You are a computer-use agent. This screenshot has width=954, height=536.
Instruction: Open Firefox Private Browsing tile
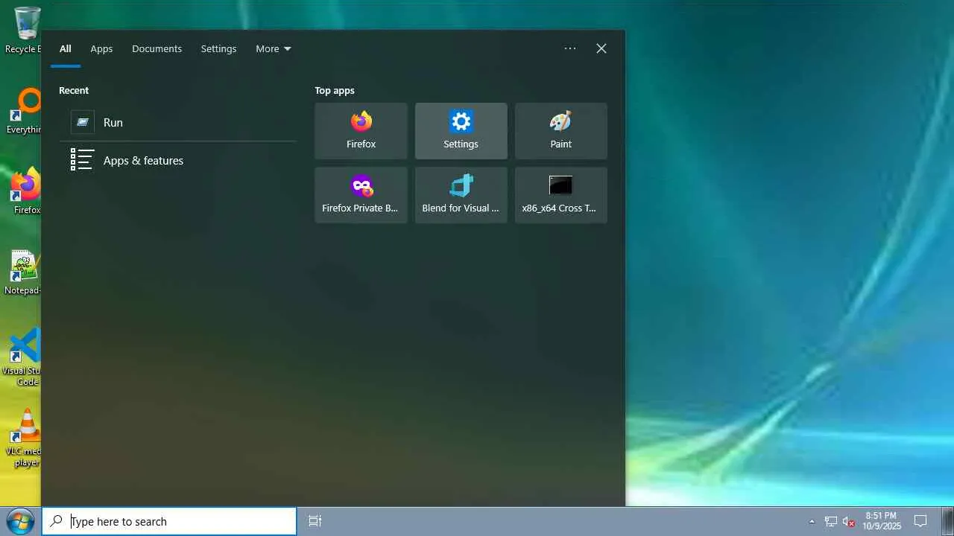tap(361, 195)
